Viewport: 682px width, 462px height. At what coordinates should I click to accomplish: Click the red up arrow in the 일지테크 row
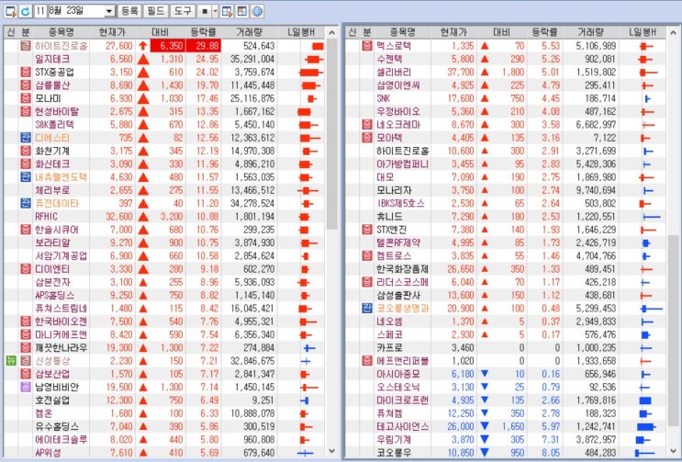[x=143, y=59]
